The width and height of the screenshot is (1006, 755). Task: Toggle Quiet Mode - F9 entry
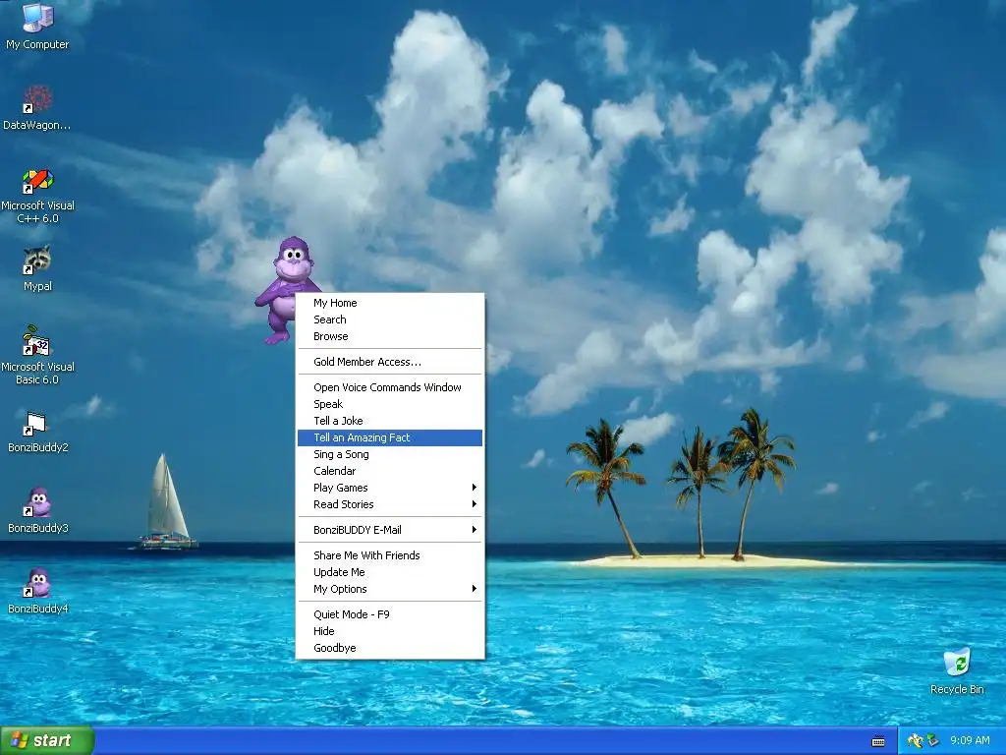(x=390, y=615)
